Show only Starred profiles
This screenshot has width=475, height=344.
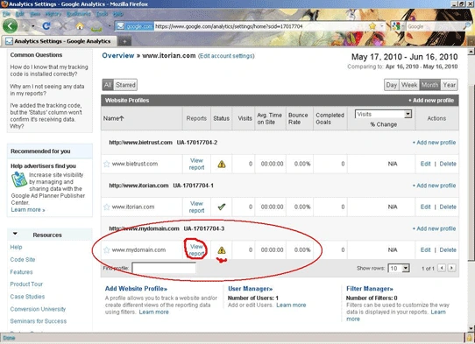pos(125,85)
